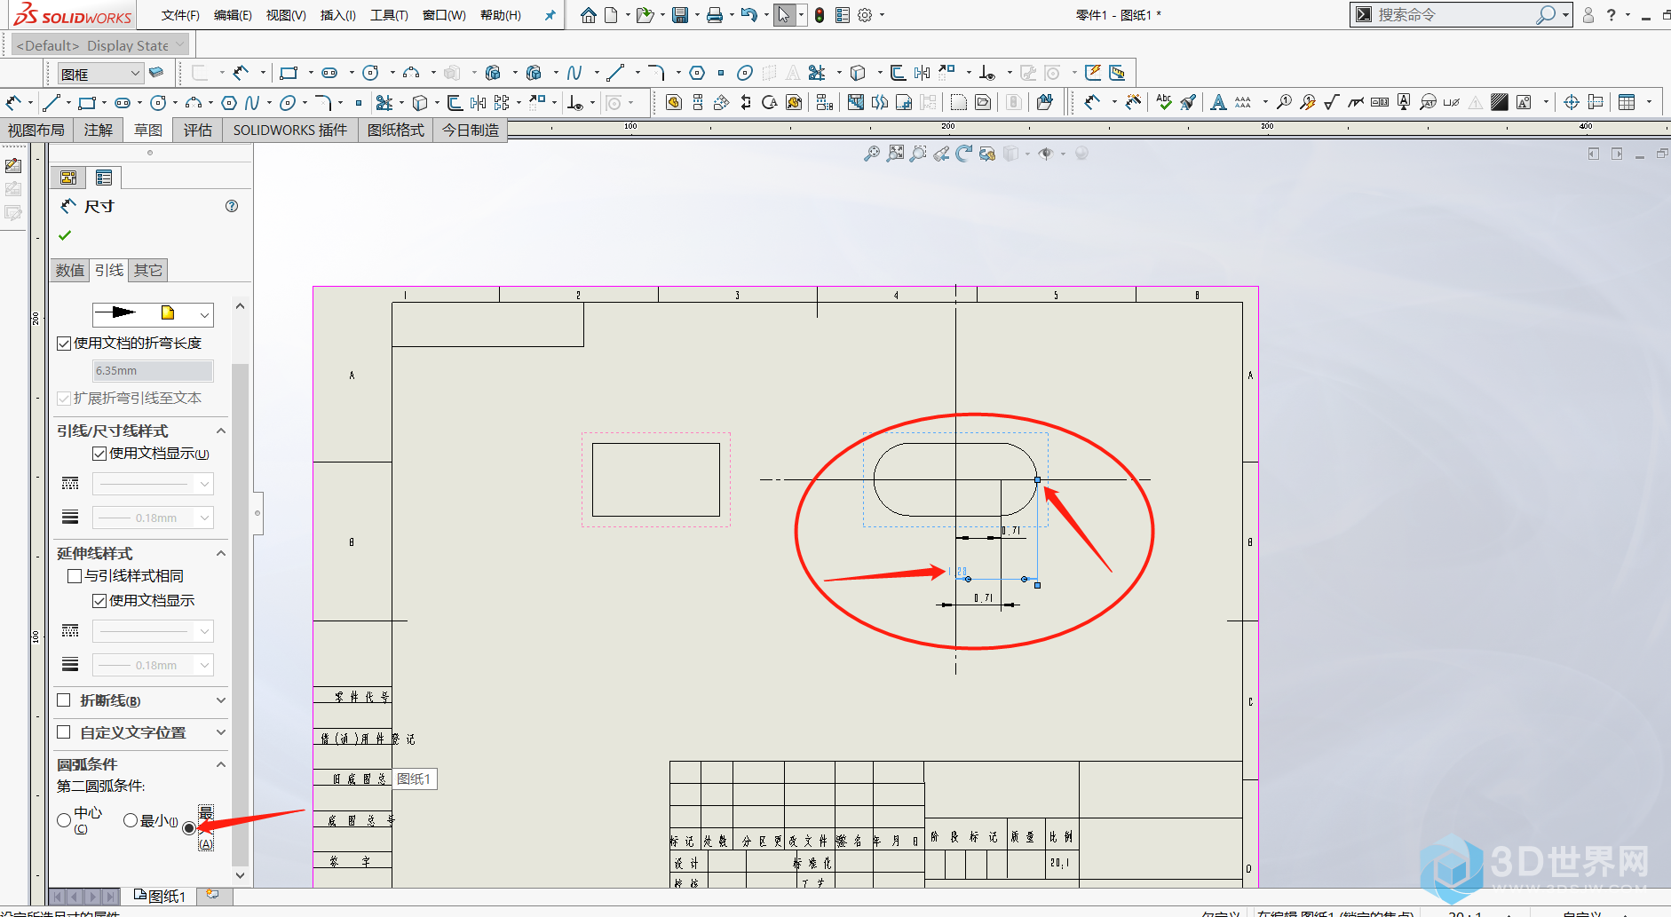Image resolution: width=1671 pixels, height=917 pixels.
Task: Open the dimension panel help icon
Action: click(232, 206)
